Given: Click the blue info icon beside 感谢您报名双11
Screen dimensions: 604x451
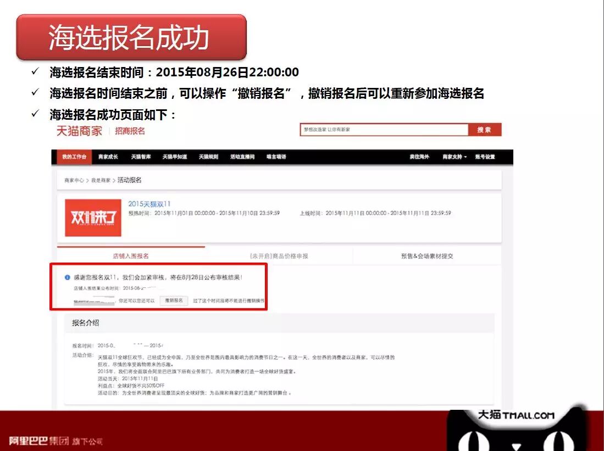Looking at the screenshot, I should [68, 277].
